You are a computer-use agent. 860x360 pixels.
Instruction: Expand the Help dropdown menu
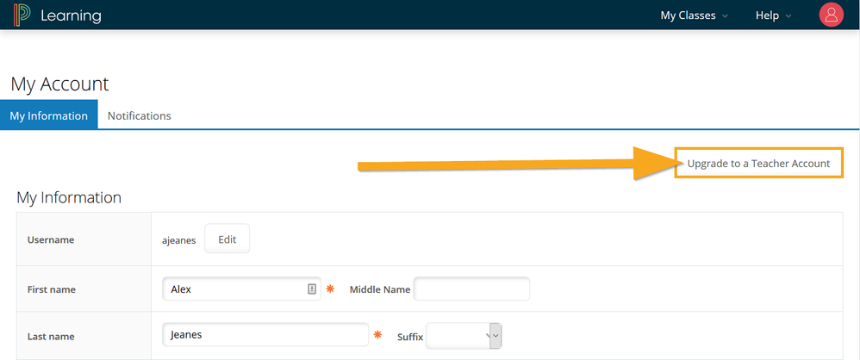(x=773, y=16)
